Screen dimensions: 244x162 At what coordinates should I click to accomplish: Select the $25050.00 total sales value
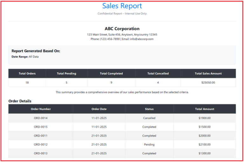208,82
